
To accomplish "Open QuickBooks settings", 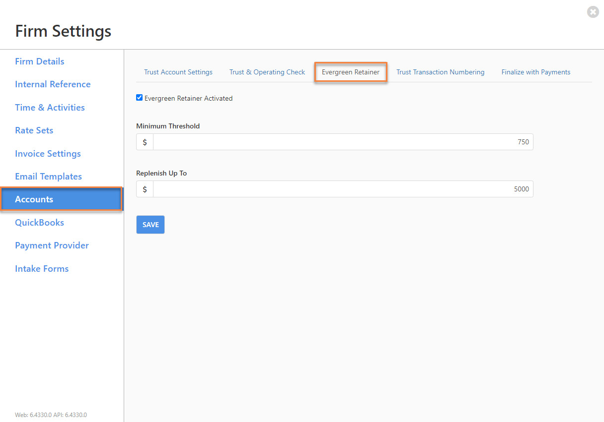I will click(x=39, y=223).
